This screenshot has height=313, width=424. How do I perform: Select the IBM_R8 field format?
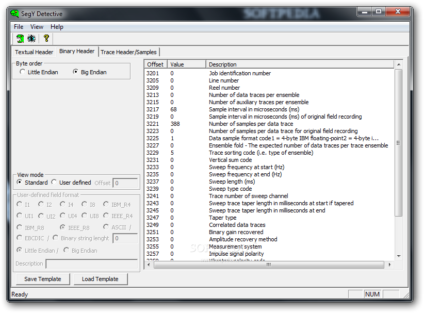[30, 227]
